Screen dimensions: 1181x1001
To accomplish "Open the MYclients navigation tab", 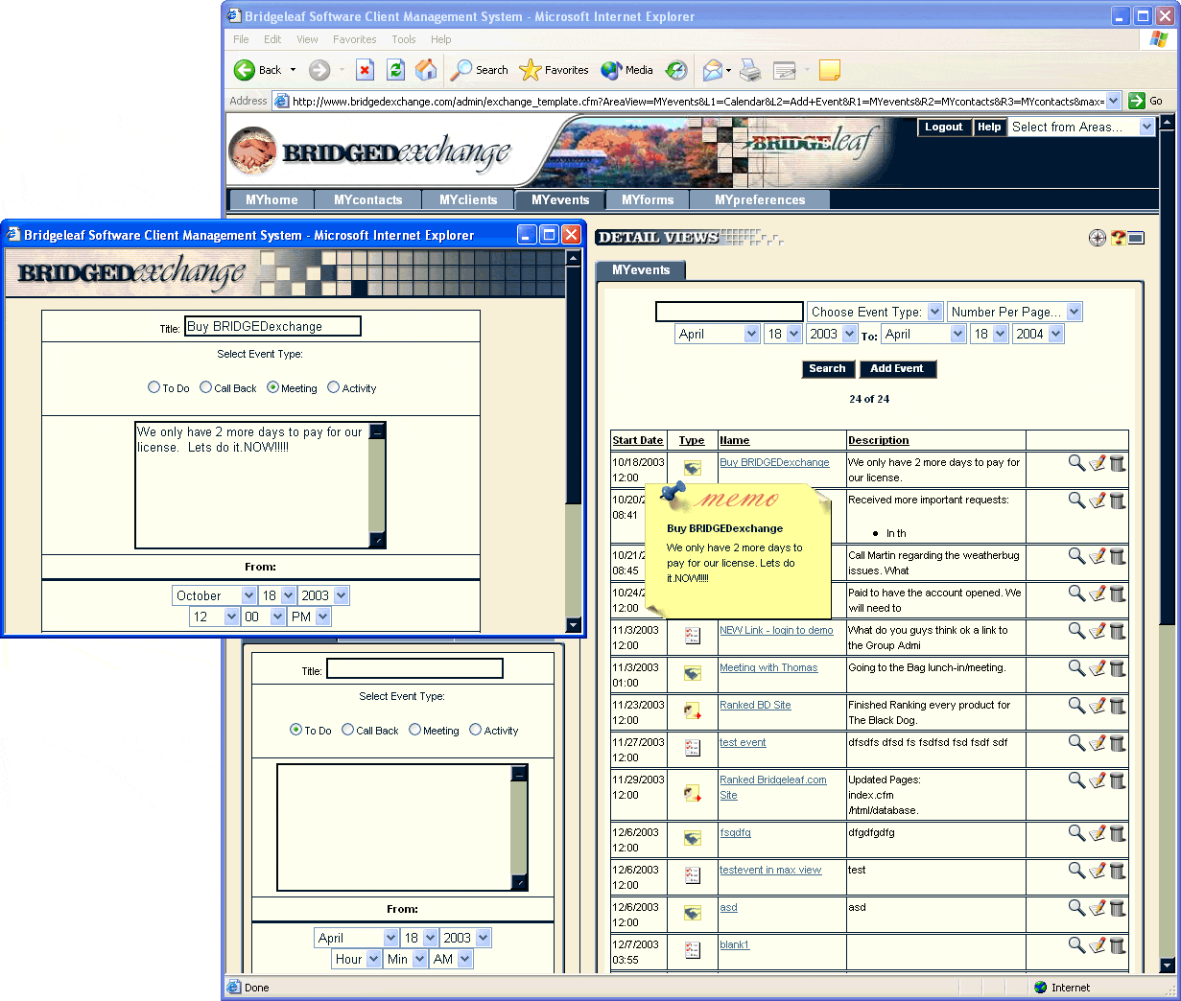I will 468,200.
